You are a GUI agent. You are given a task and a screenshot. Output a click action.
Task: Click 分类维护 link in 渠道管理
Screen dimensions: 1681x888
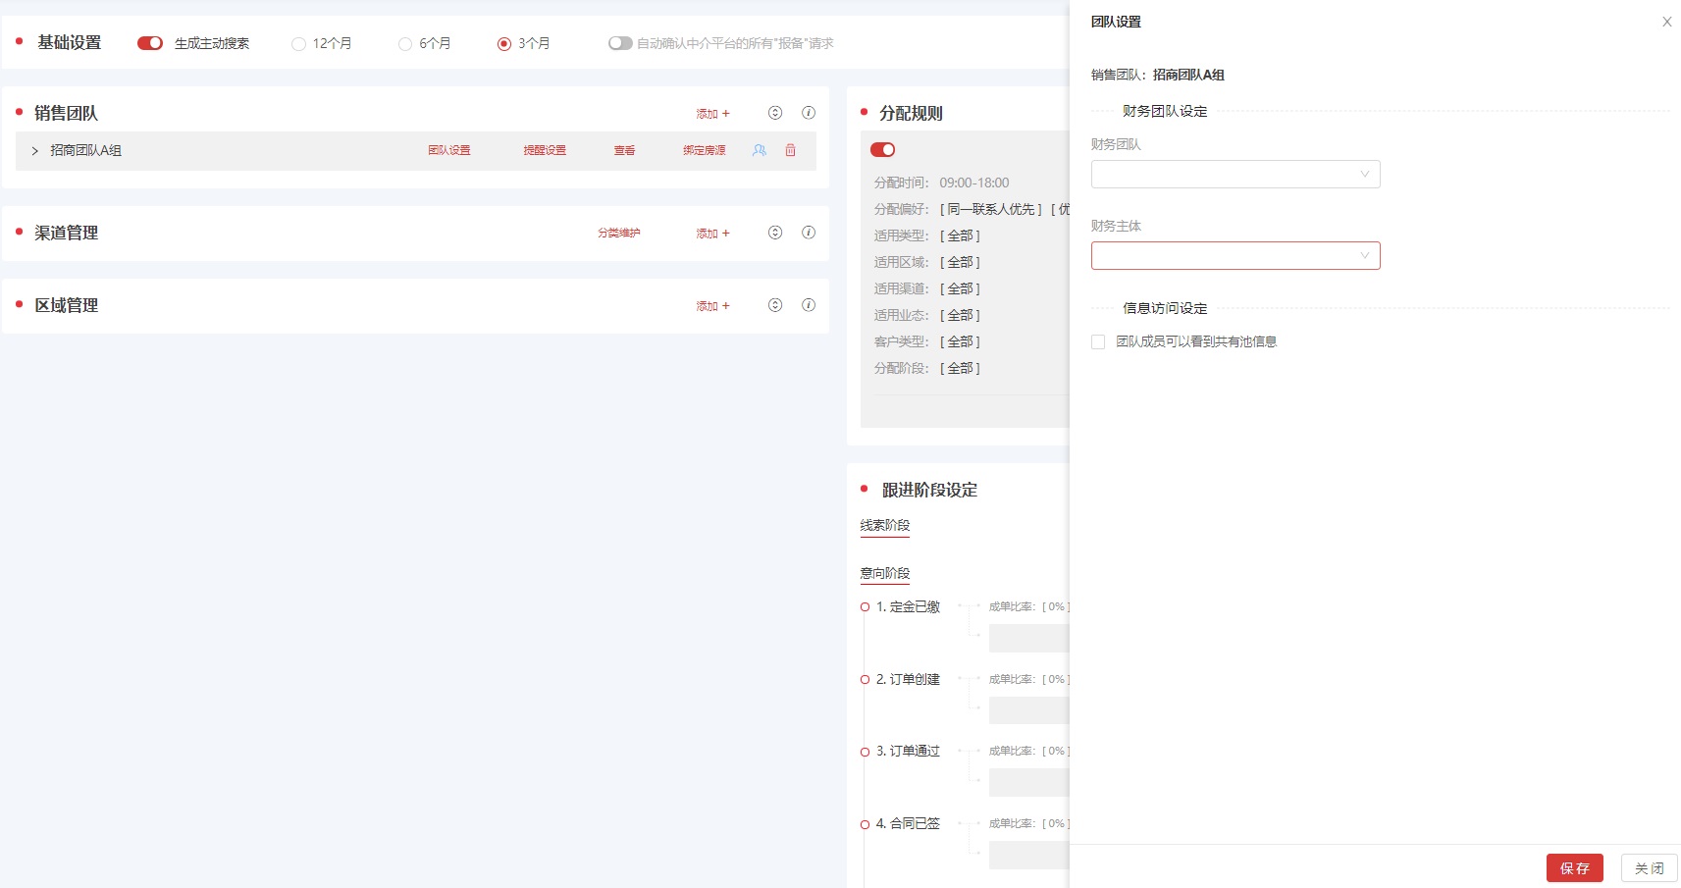618,234
